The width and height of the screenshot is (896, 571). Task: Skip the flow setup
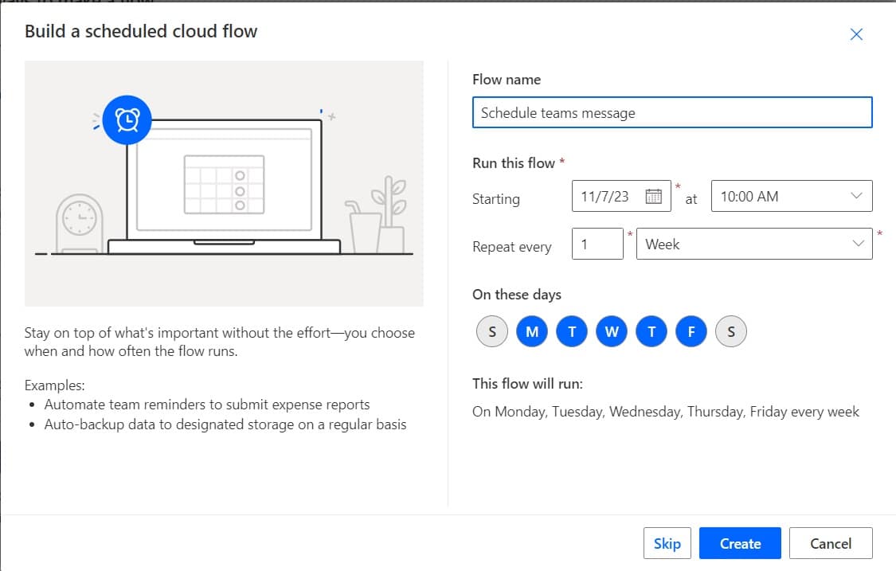click(667, 543)
